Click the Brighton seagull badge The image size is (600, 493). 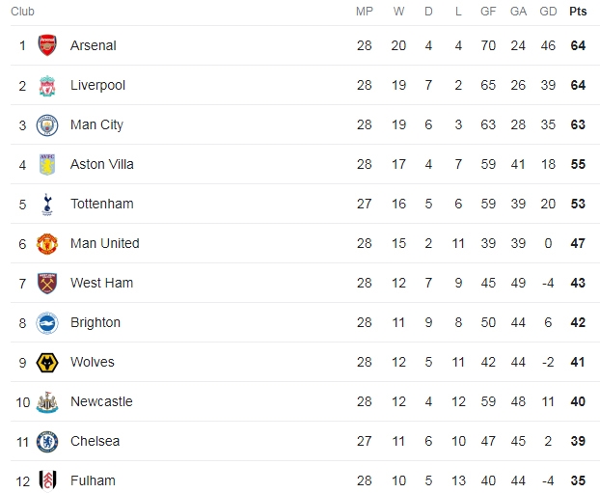coord(47,323)
